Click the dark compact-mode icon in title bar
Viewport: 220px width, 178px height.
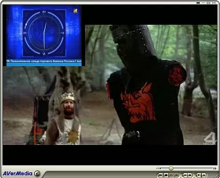(198, 3)
